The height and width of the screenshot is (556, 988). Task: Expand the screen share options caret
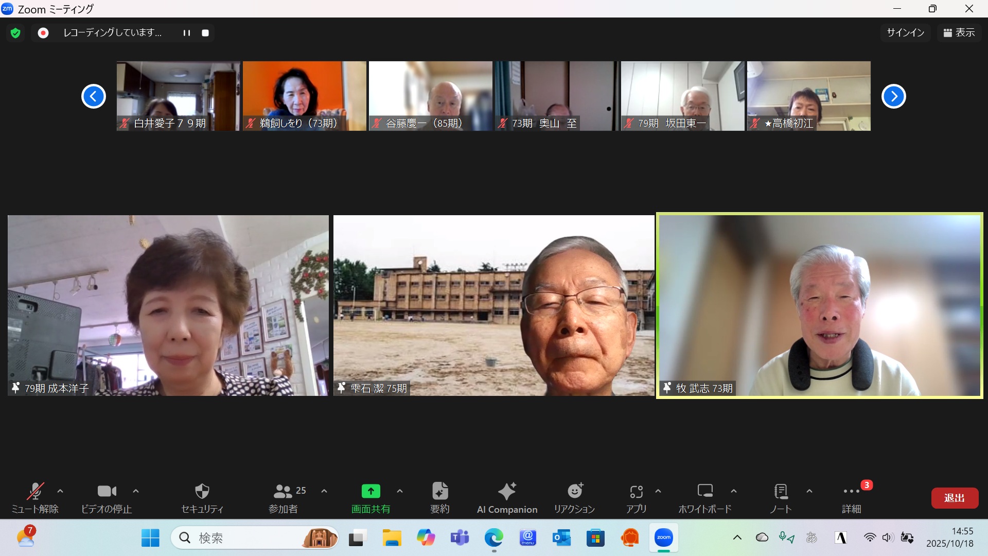pyautogui.click(x=400, y=491)
